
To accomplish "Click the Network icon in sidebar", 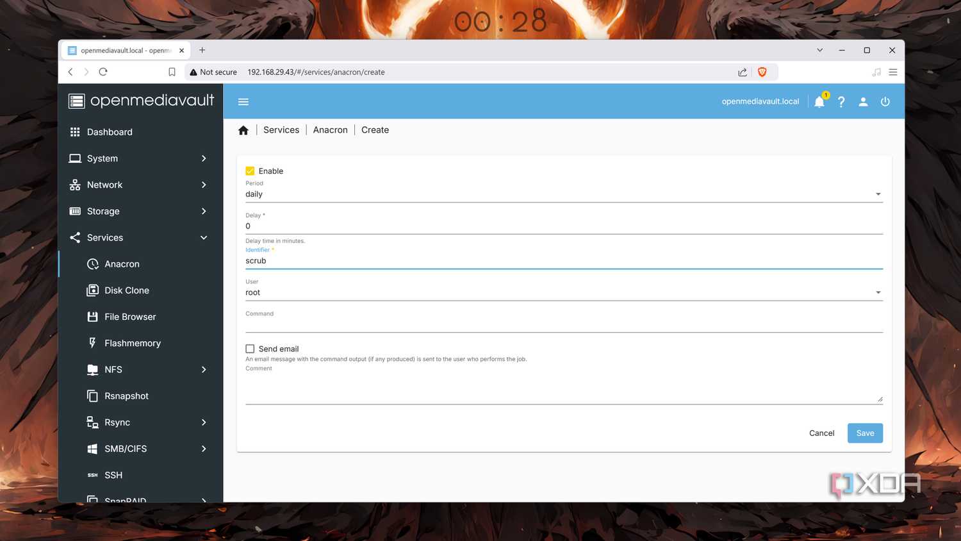I will coord(75,185).
